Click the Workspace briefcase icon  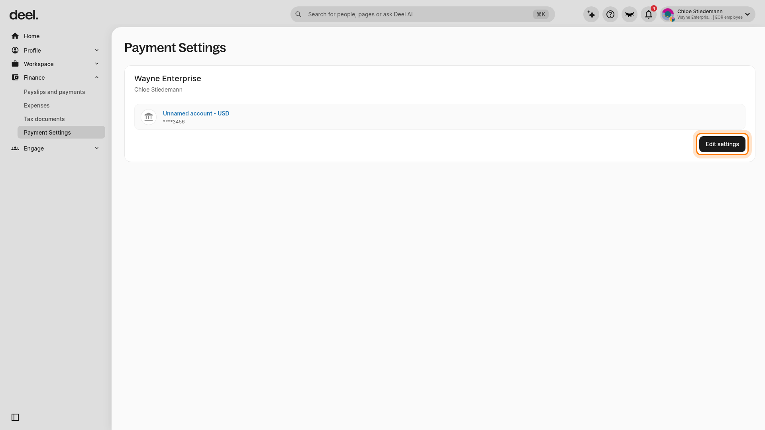(15, 64)
